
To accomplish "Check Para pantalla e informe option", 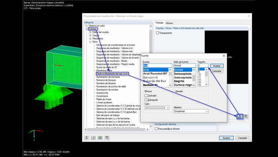I will tap(156, 129).
